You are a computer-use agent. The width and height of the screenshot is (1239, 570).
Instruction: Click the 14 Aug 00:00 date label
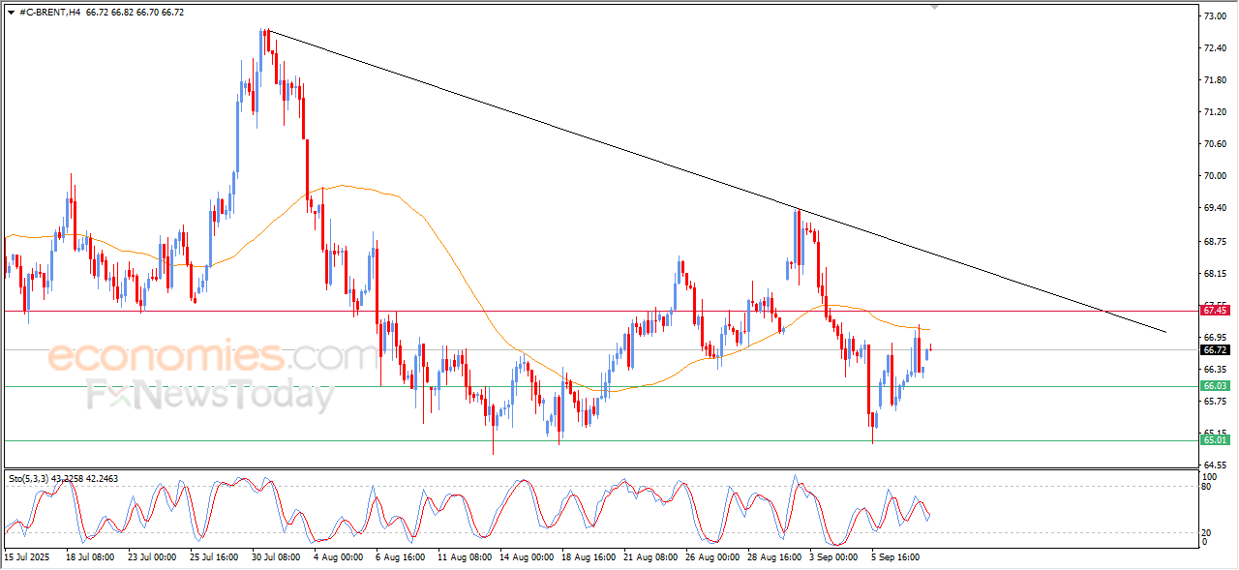[x=528, y=557]
